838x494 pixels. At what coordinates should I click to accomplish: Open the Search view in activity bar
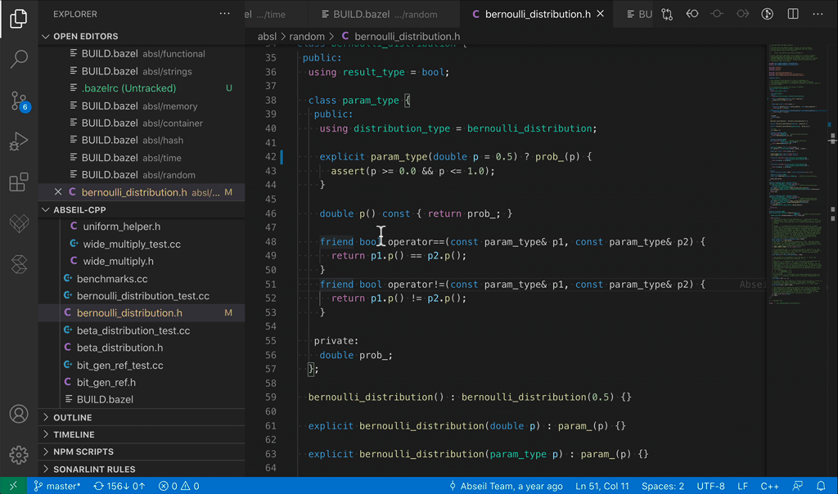coord(19,59)
